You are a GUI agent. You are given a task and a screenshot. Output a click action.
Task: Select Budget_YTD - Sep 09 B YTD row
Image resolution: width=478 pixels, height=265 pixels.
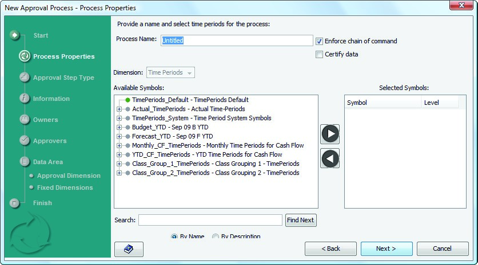point(170,127)
